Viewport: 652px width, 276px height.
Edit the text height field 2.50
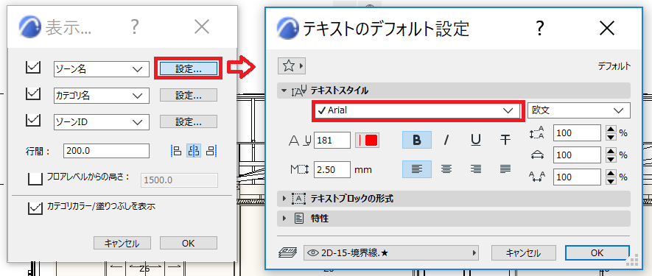click(x=332, y=169)
